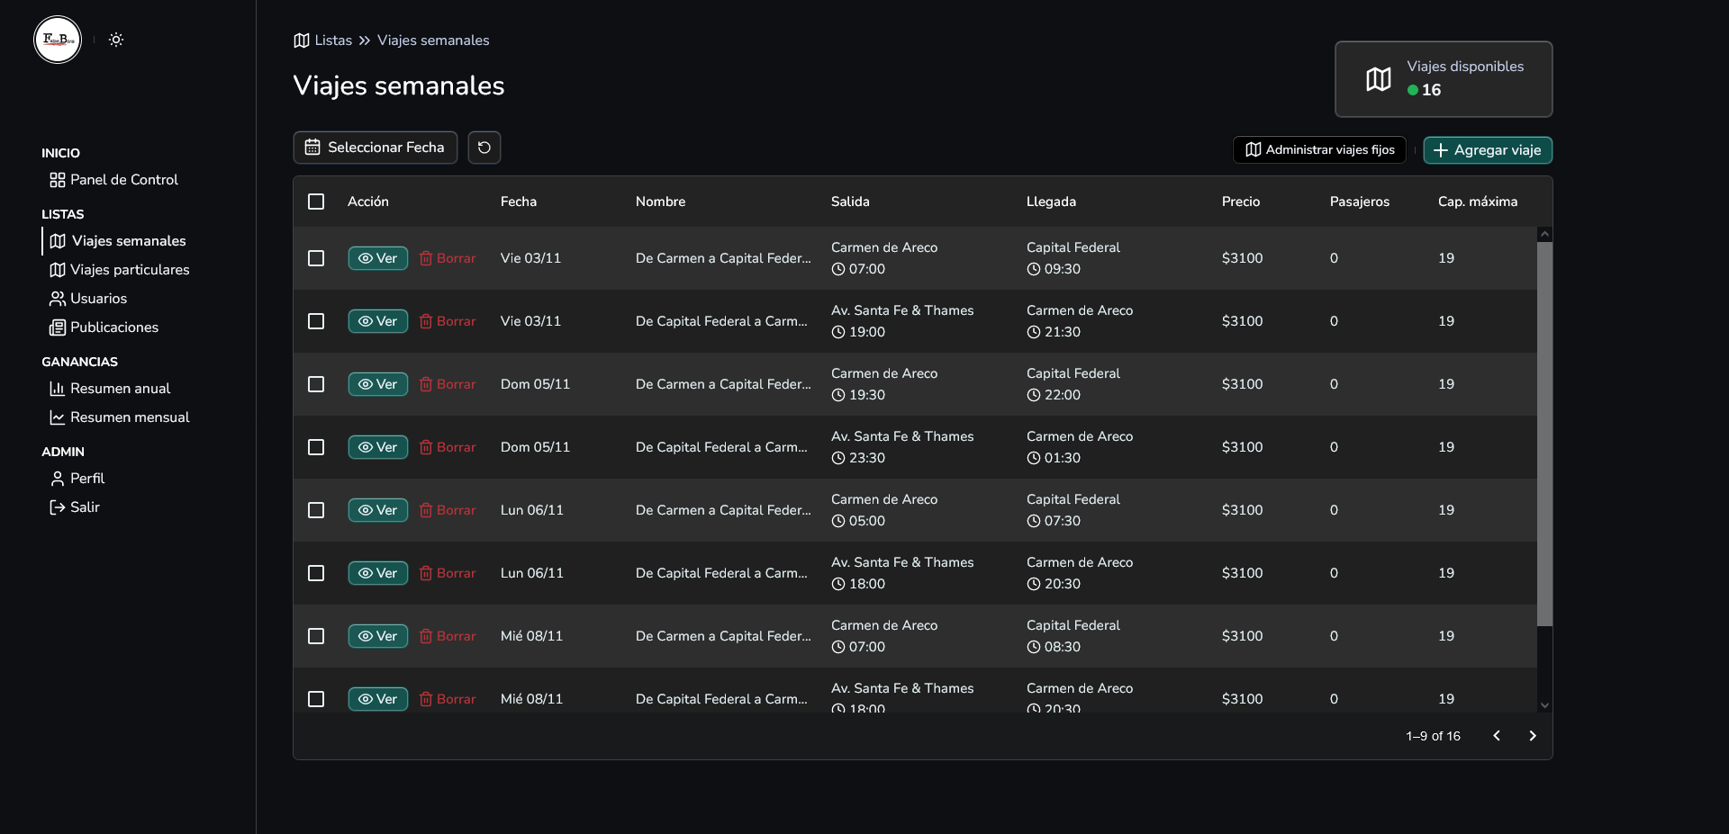Click the table vertical scrollbar thumb
1729x834 pixels.
pyautogui.click(x=1544, y=433)
